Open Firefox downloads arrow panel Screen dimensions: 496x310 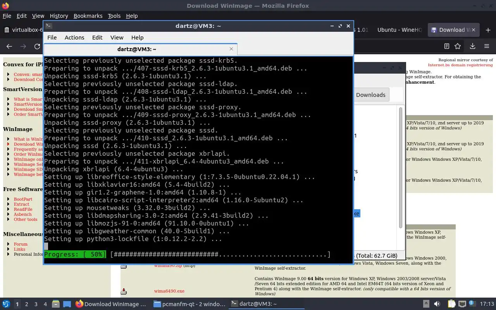tap(472, 46)
